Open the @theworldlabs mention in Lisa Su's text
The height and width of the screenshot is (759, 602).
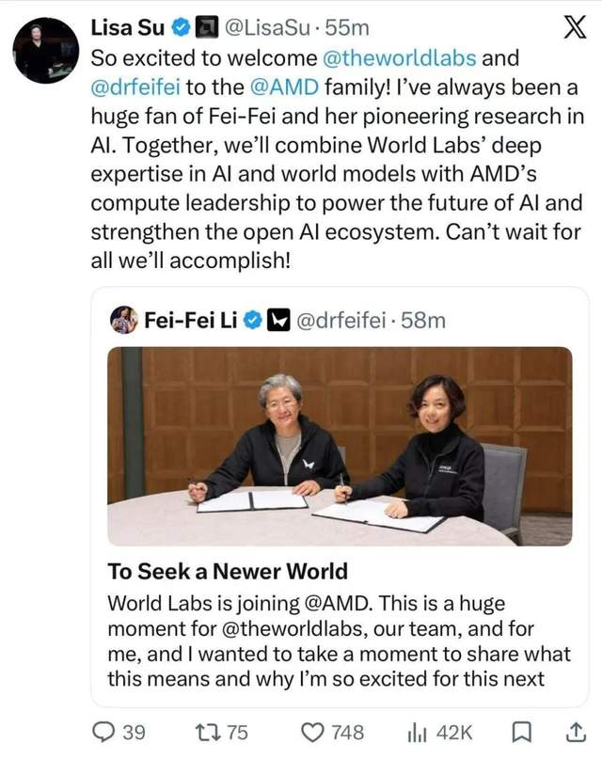pos(399,58)
